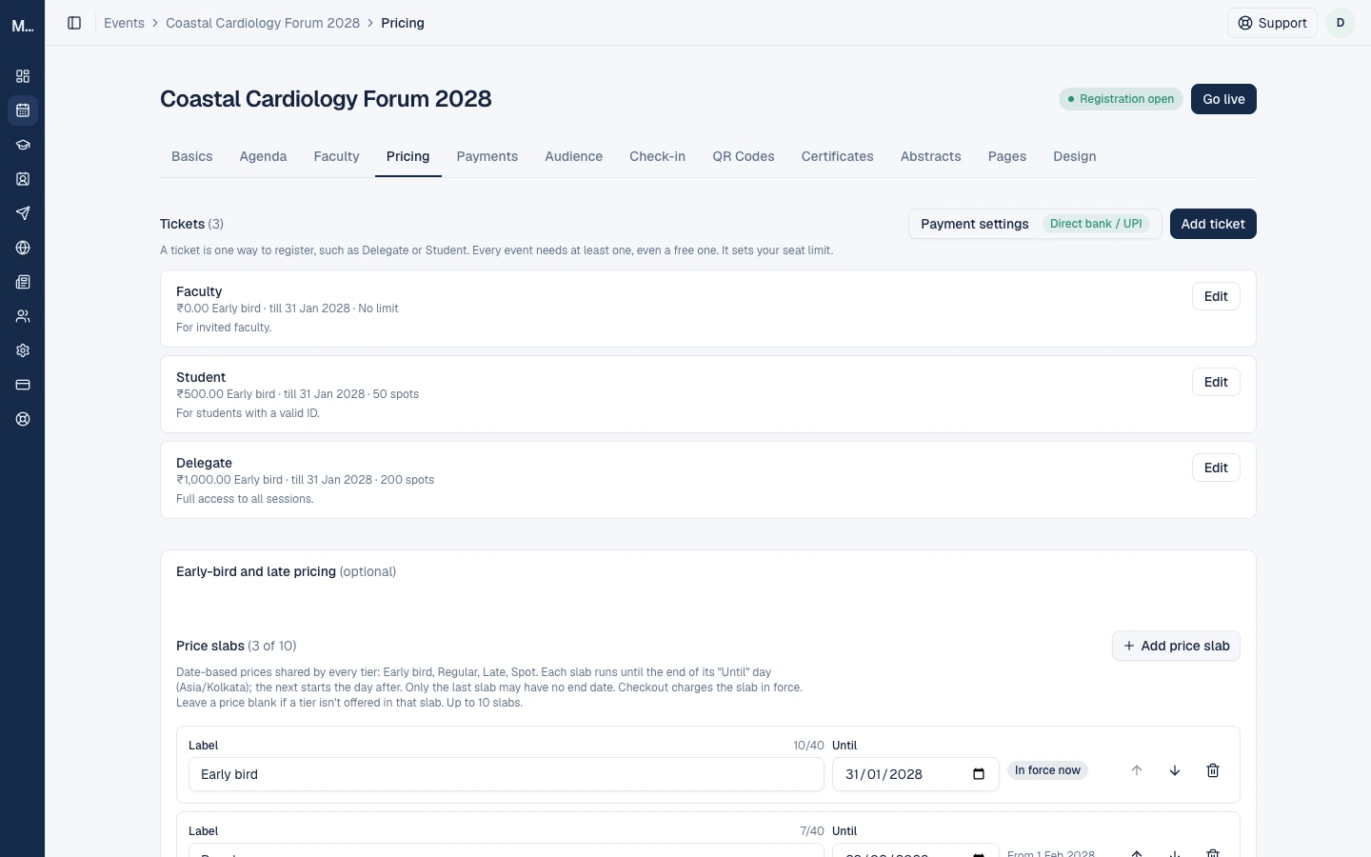1371x857 pixels.
Task: Open the settings gear icon in sidebar
Action: tap(23, 350)
